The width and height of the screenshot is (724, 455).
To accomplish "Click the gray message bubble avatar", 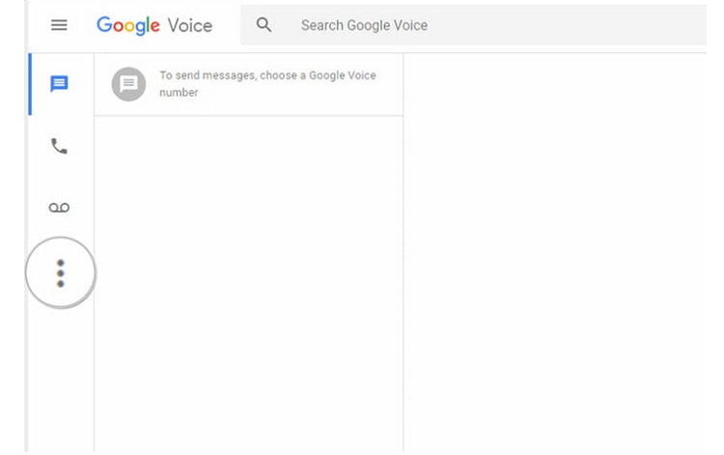I will (x=128, y=84).
